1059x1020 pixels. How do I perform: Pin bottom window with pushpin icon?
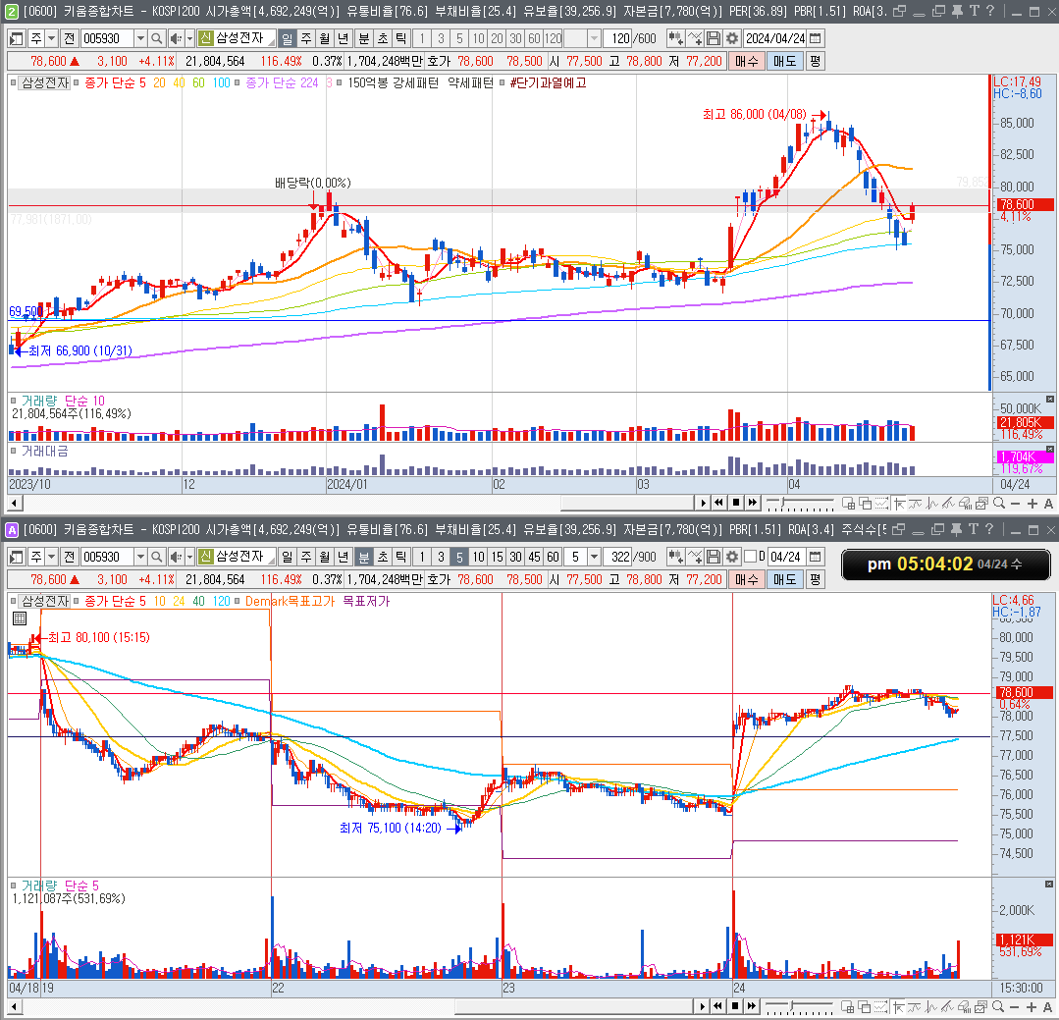point(956,529)
